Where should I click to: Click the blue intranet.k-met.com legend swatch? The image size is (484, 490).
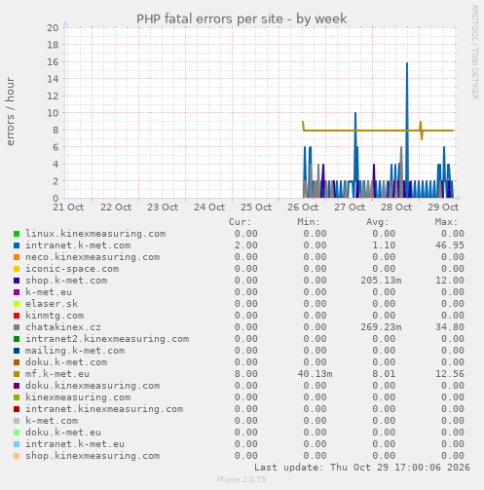pos(17,245)
